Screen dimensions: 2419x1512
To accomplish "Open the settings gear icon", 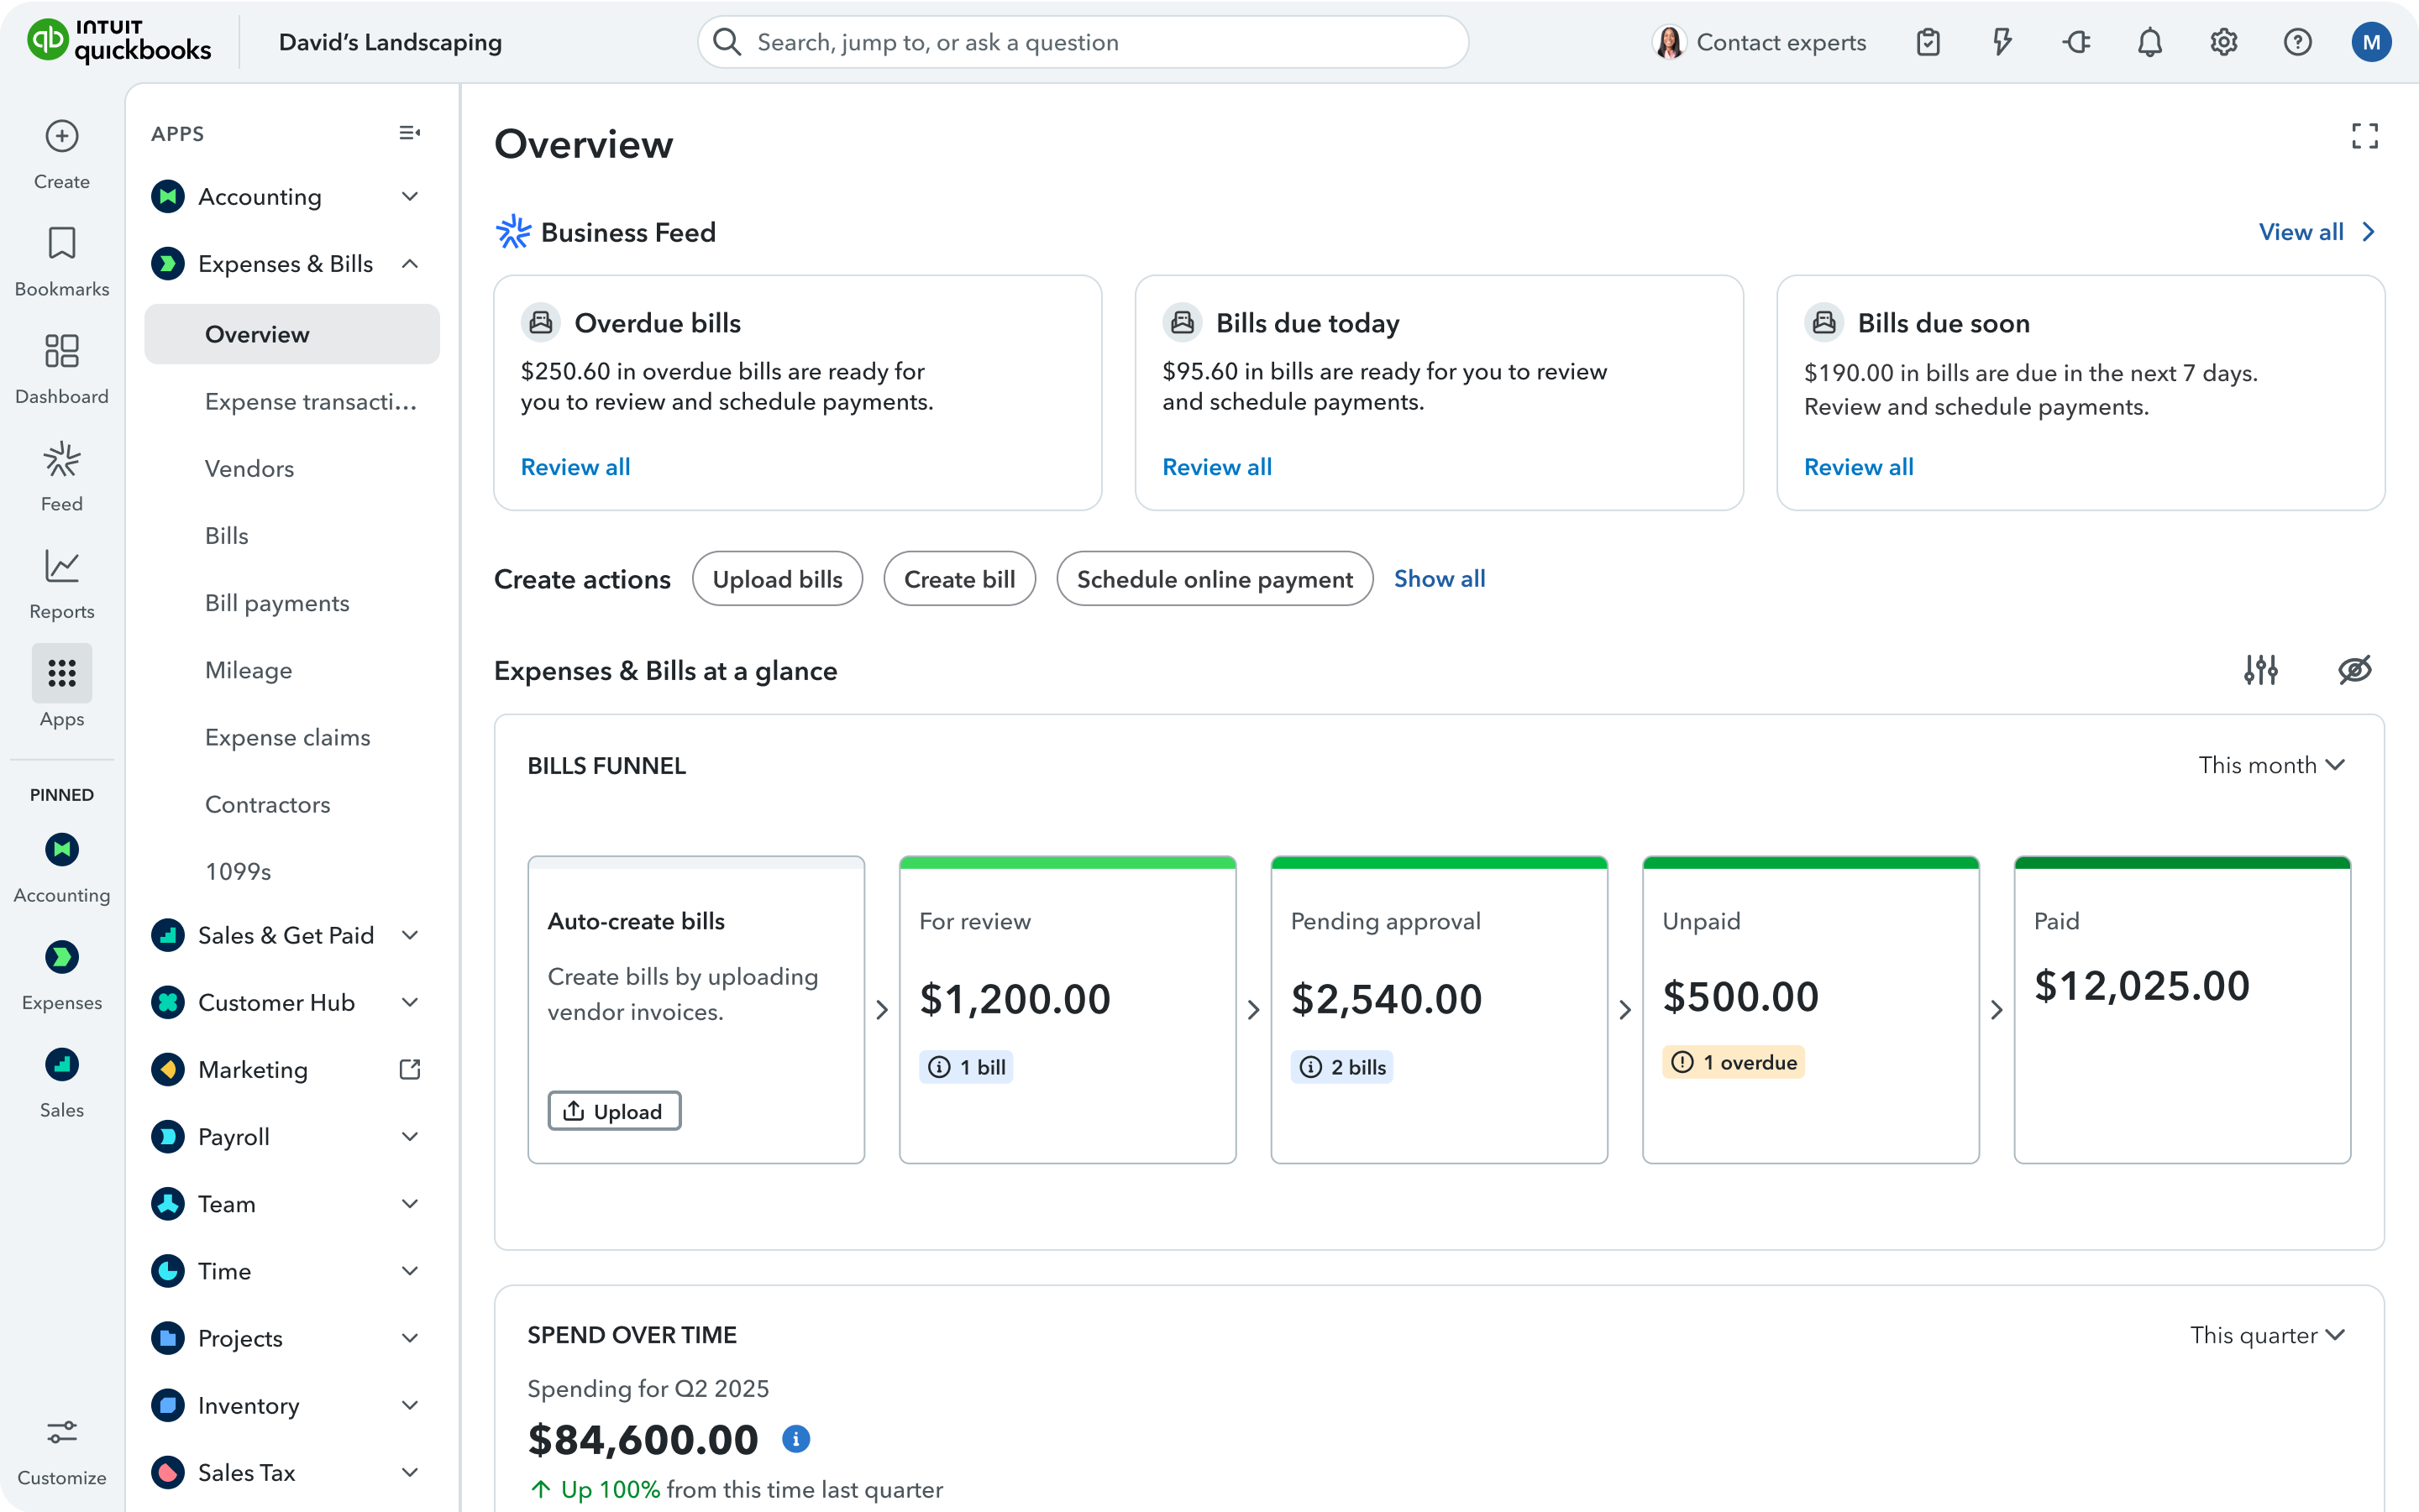I will tap(2223, 42).
